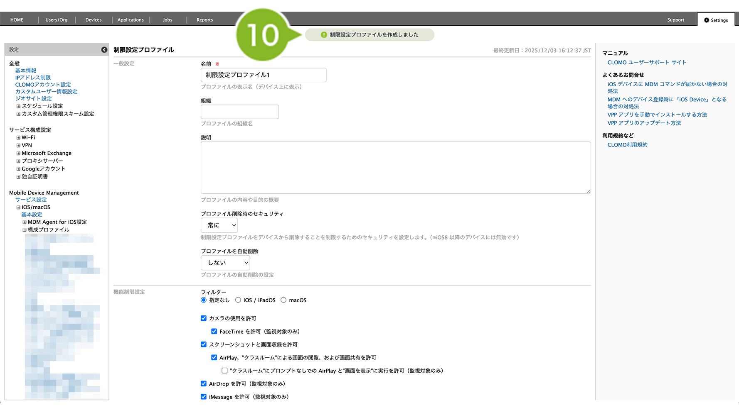Click the 組織 input field
Viewport: 739px width, 415px height.
(x=240, y=112)
